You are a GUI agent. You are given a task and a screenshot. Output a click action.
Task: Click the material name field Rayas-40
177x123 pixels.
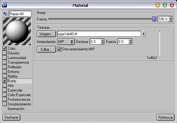click(x=20, y=14)
